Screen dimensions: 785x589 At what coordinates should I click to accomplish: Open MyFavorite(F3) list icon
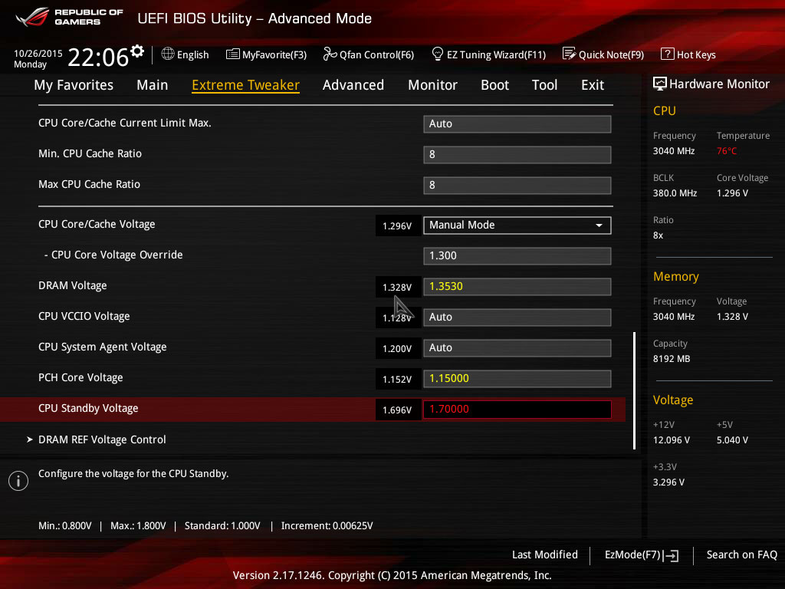click(233, 54)
